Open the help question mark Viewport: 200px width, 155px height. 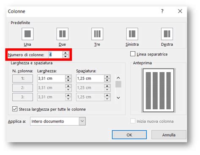[x=162, y=11]
